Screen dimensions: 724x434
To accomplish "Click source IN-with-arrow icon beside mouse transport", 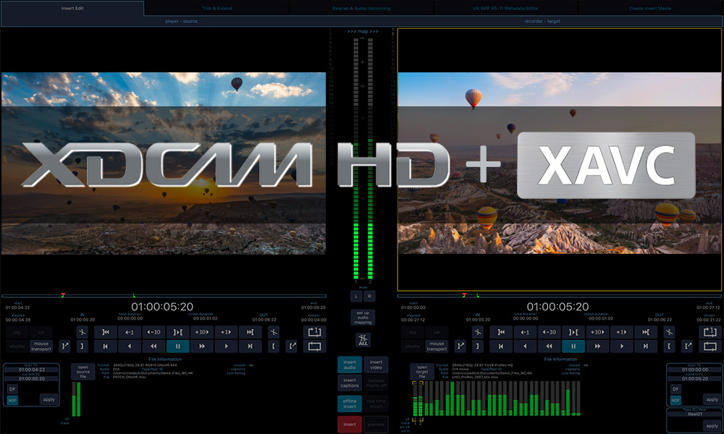I will (x=64, y=346).
